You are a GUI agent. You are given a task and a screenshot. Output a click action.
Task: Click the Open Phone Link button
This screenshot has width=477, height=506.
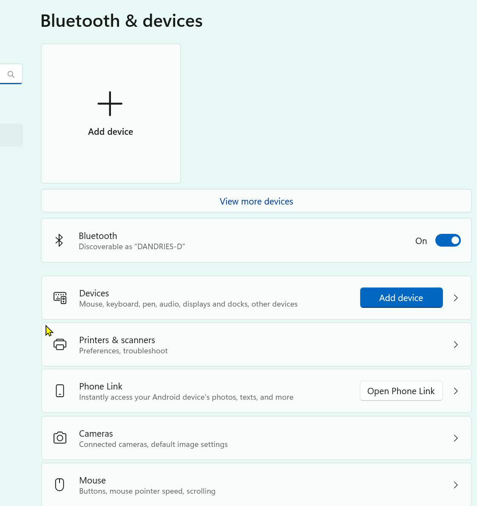401,391
